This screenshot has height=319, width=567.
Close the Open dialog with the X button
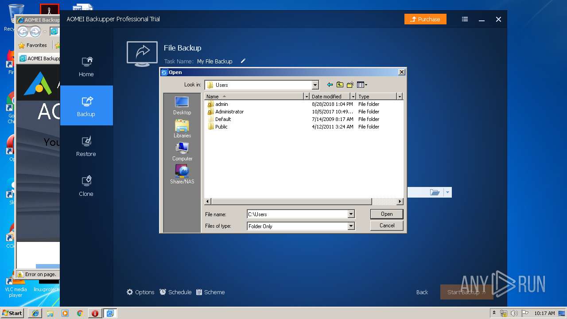[x=401, y=72]
